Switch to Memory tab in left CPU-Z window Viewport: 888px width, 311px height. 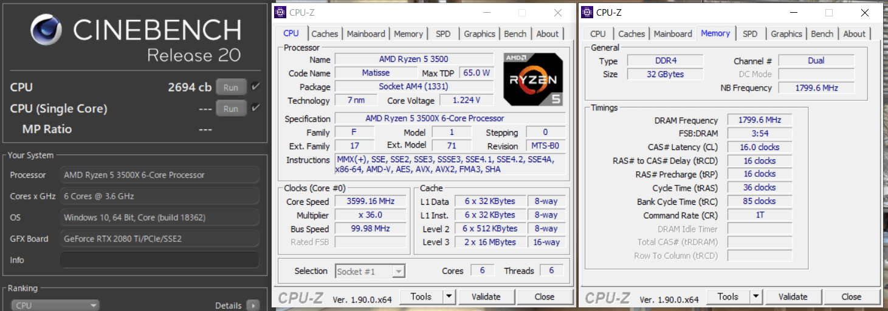[x=408, y=34]
